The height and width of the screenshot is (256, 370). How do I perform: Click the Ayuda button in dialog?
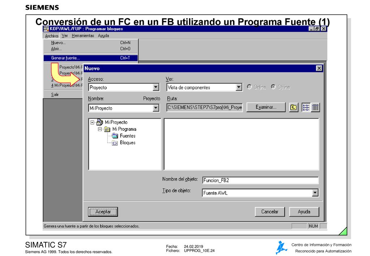pos(304,212)
